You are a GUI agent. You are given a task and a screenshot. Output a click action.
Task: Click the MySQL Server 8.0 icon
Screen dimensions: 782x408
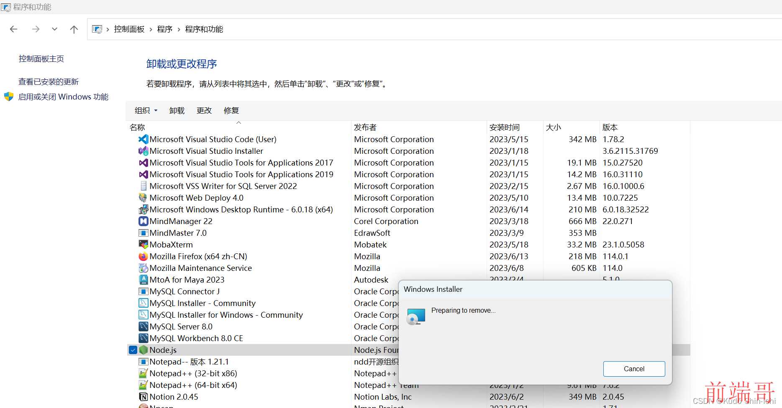143,326
